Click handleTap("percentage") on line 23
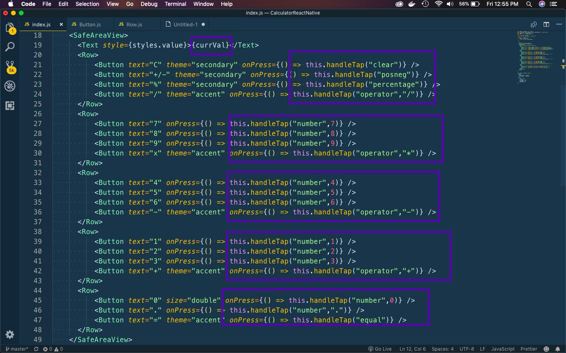This screenshot has height=353, width=566. 375,84
